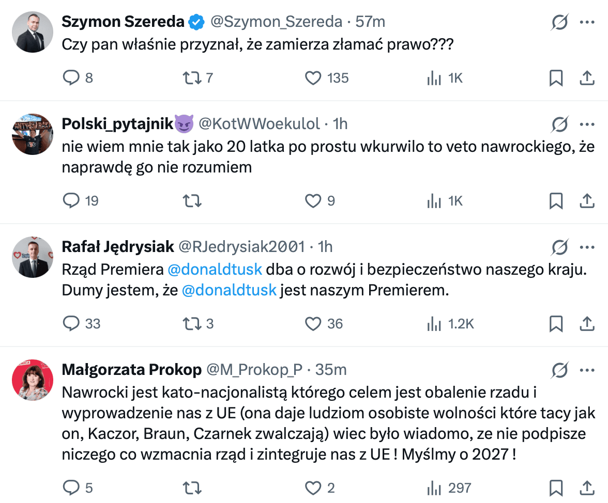Open more options on Szymon Szereda's tweet
The height and width of the screenshot is (503, 608).
[587, 22]
